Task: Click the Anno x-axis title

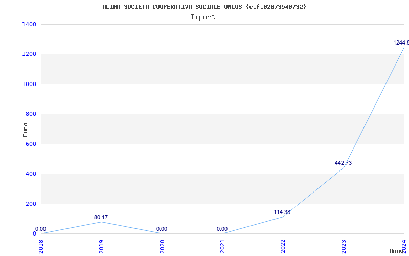Action: pos(397,251)
